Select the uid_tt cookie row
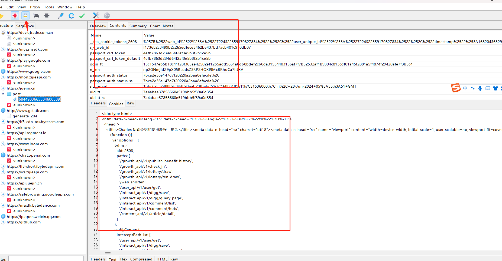This screenshot has height=261, width=502. click(x=295, y=92)
